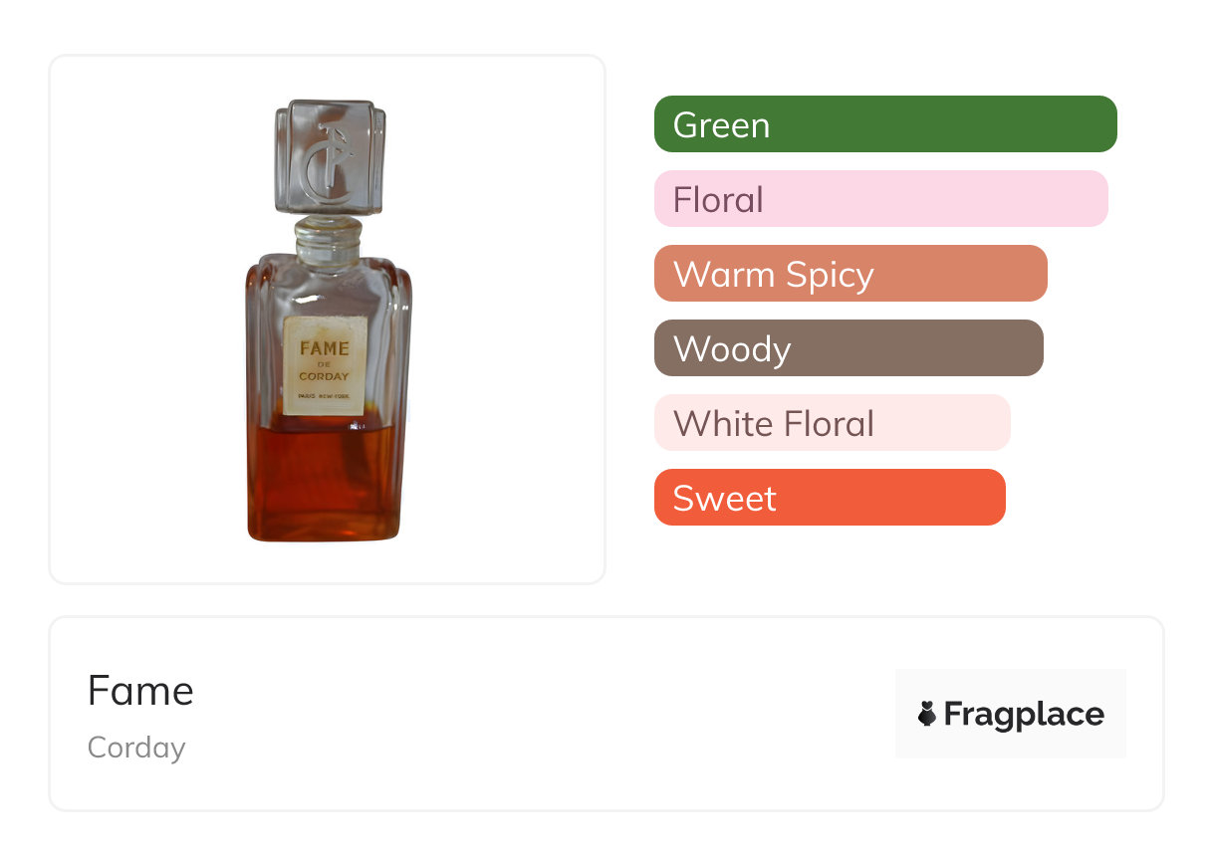Select the Floral accord bar

coord(880,199)
